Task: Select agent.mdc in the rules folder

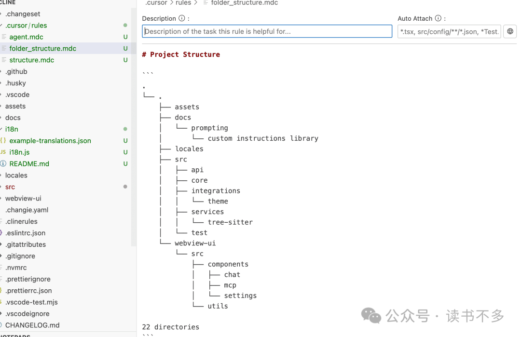Action: [x=26, y=37]
